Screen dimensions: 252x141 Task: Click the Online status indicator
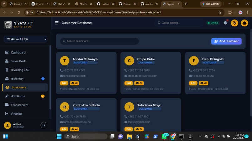(x=213, y=23)
